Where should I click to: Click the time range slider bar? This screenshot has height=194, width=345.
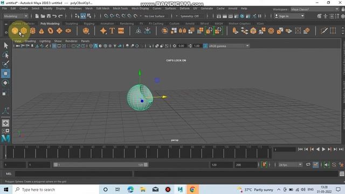(101, 165)
